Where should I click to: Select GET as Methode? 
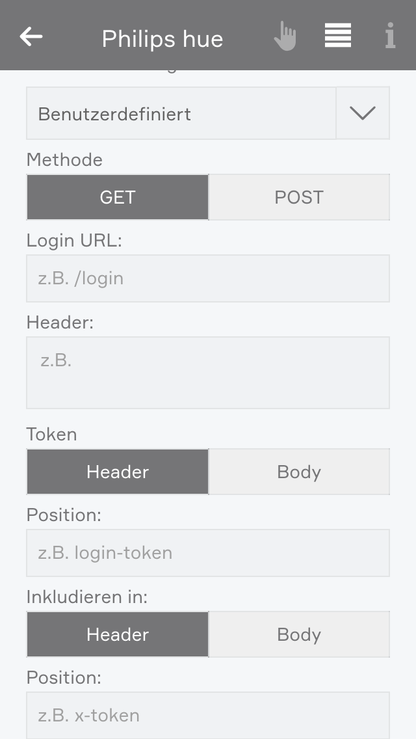click(x=118, y=197)
